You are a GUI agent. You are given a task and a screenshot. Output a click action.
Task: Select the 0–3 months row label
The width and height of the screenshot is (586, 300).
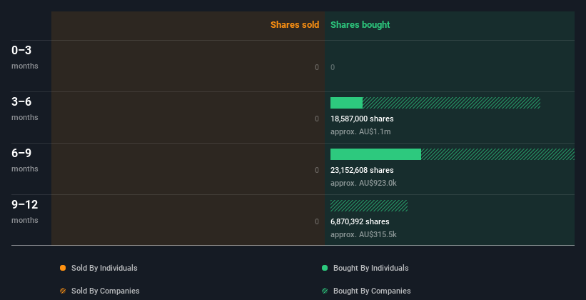click(25, 57)
